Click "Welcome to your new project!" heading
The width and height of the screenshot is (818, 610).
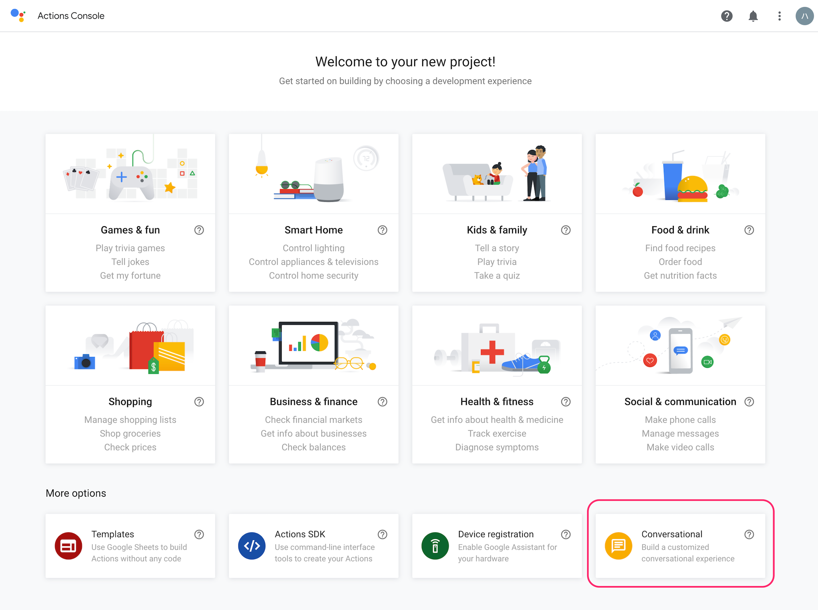tap(405, 62)
